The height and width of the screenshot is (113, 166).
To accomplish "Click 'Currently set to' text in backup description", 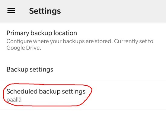I will 134,41.
